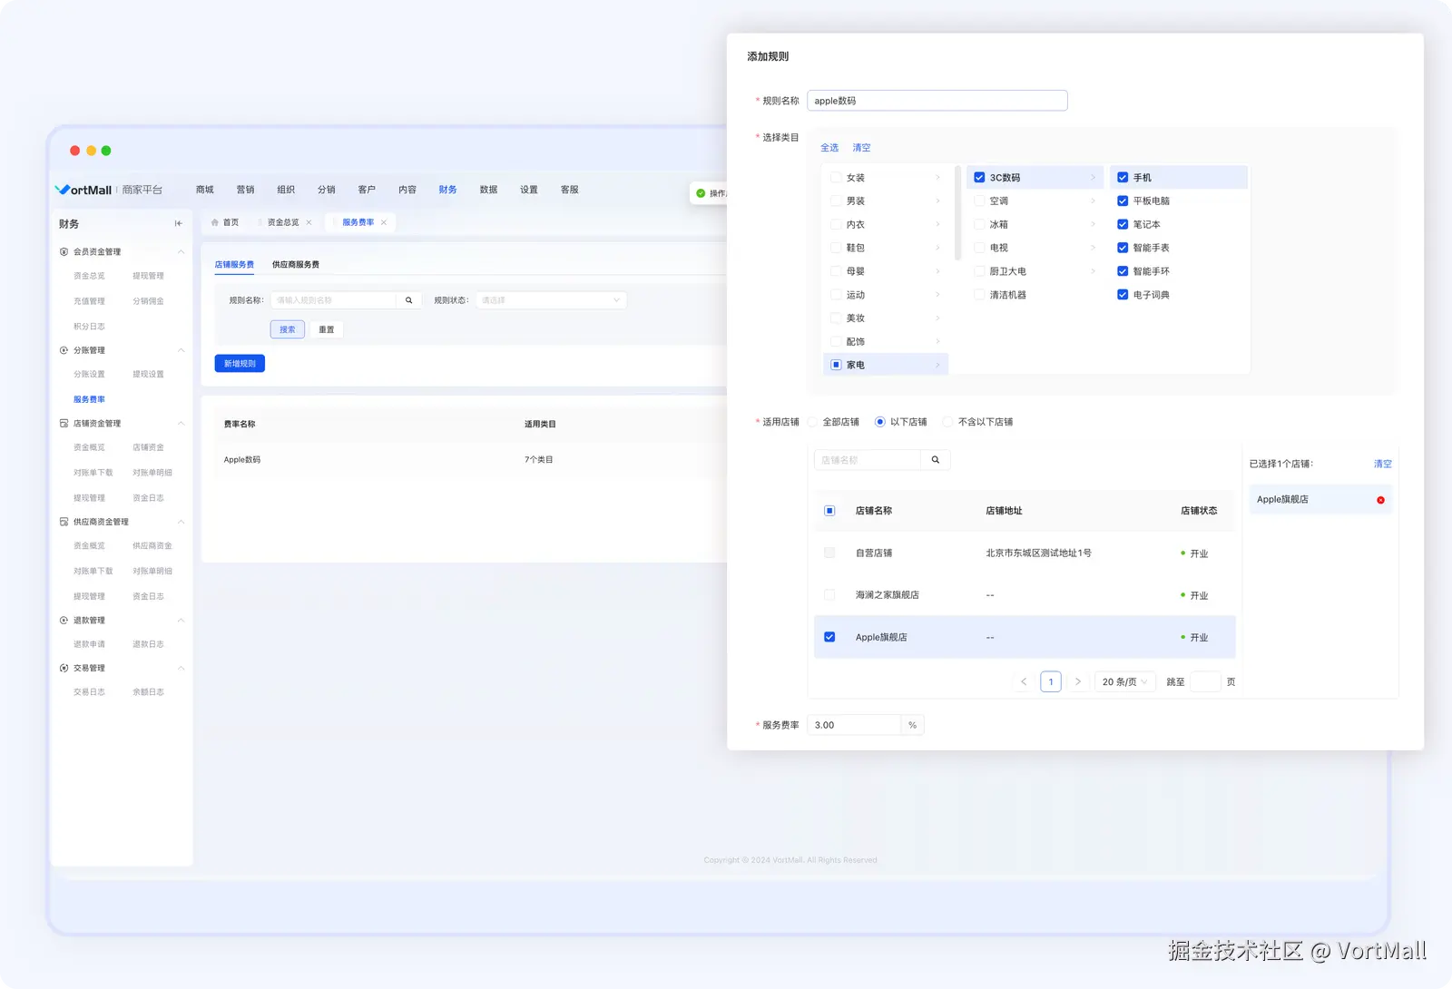Collapse the 会员资金管理 section chevron

tap(181, 251)
